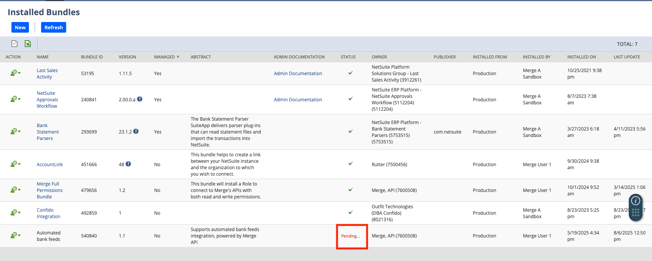
Task: Open action menu for NetSuite Approvals Workflow
Action: tap(15, 99)
